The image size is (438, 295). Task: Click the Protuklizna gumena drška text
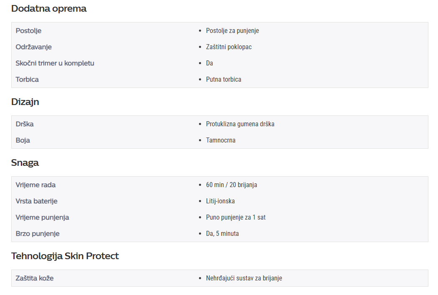tap(240, 124)
